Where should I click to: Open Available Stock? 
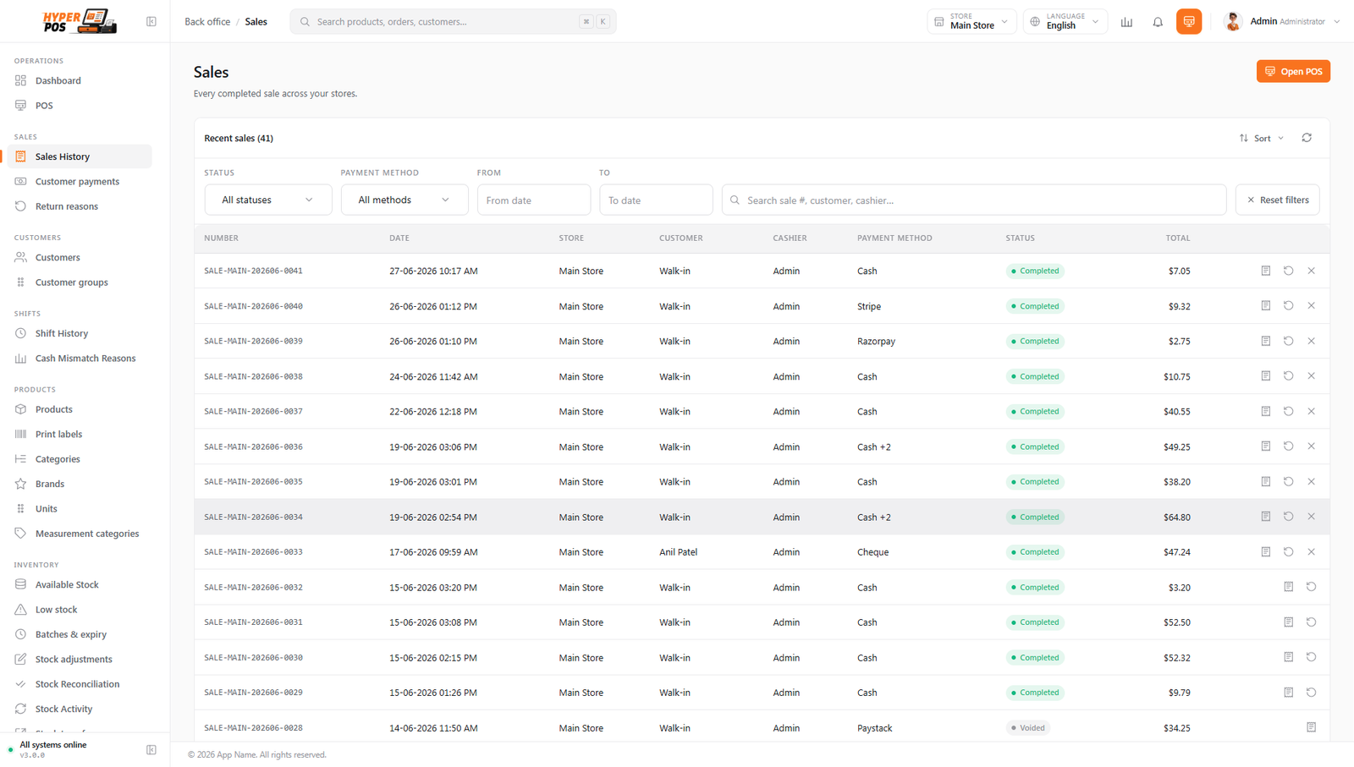(x=80, y=584)
